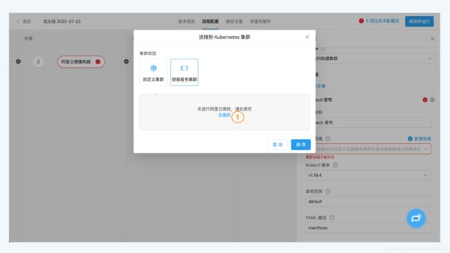Click the 集群连接不能为空 error message
Viewport: 450px width, 253px height.
(x=320, y=157)
